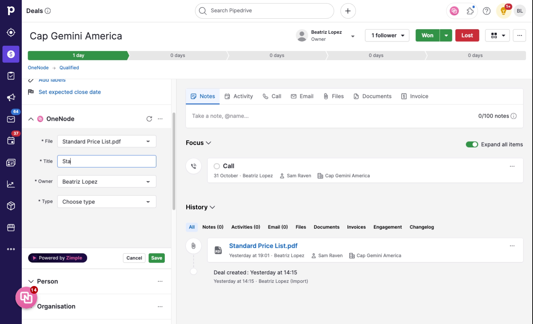Open the sales assistant lightbulb icon
Screen dimensions: 533x324
coord(503,11)
